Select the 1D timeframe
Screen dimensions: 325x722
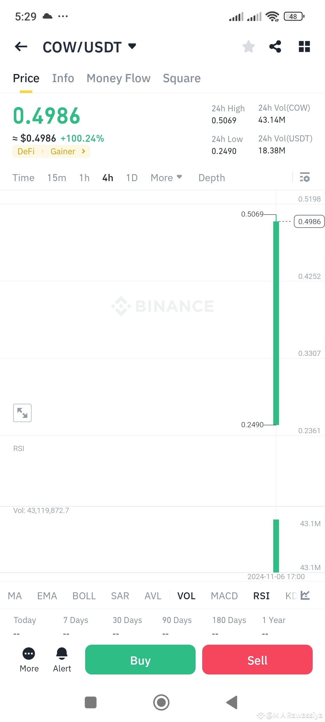point(132,177)
